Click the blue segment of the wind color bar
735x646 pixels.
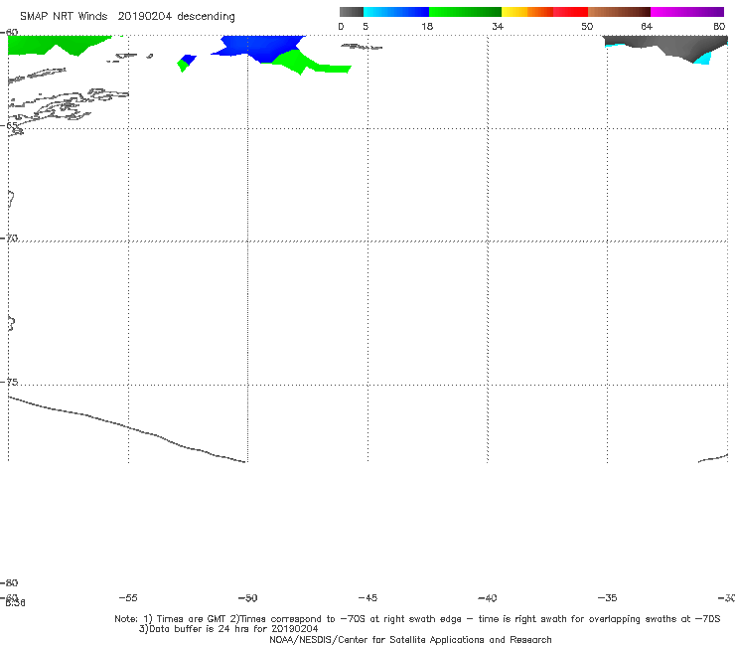pyautogui.click(x=396, y=12)
